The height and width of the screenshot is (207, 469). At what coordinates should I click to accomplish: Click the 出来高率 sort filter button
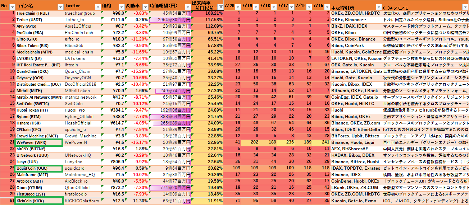(219, 7)
